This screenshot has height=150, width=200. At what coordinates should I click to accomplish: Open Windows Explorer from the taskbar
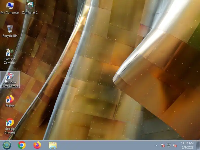point(53,145)
